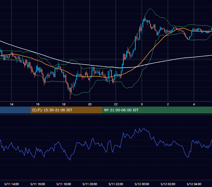The width and height of the screenshot is (212, 187).
Task: Click the hour label 0 on price chart axis
Action: tap(142, 104)
